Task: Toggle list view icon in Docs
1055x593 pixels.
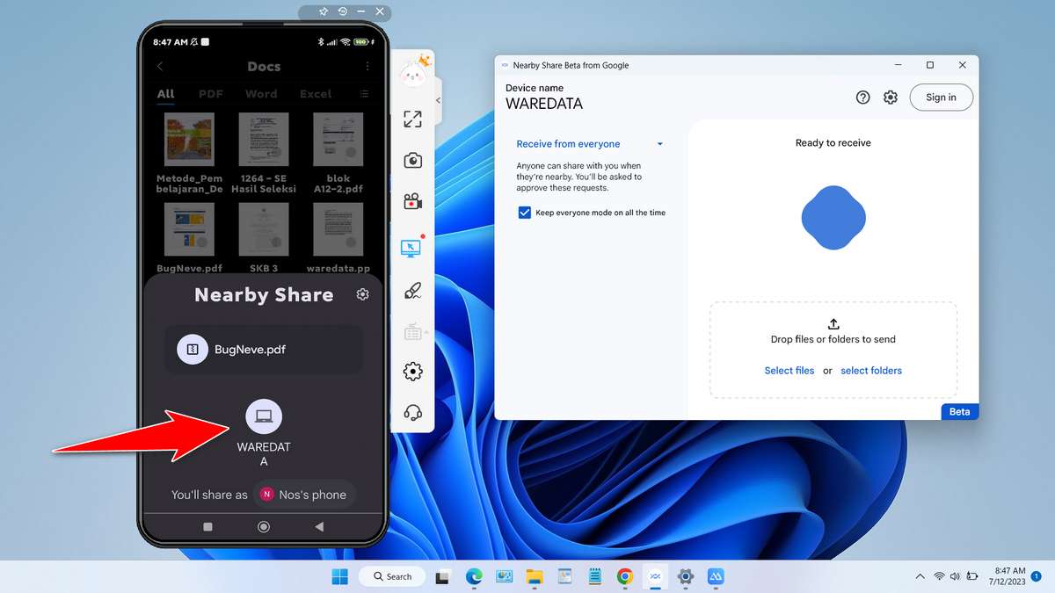Action: (x=364, y=94)
